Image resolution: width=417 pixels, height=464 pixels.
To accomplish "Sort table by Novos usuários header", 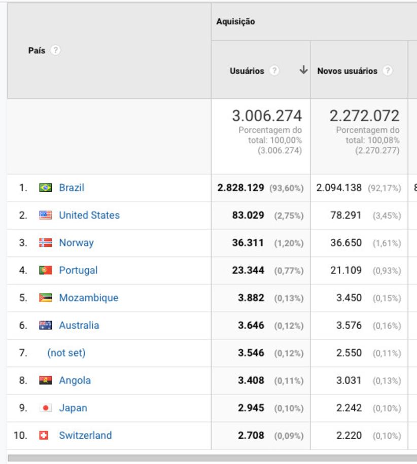I will 347,71.
